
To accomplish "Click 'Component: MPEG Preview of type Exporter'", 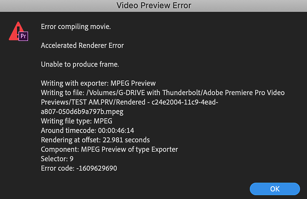I will [109, 149].
